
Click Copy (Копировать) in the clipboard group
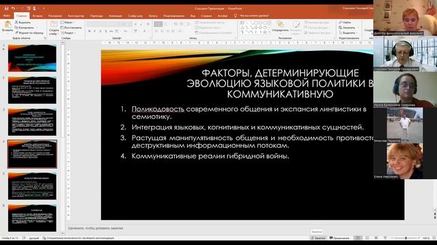pyautogui.click(x=25, y=27)
